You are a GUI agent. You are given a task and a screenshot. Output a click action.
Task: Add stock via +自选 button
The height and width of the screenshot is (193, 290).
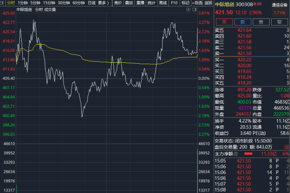click(x=197, y=3)
